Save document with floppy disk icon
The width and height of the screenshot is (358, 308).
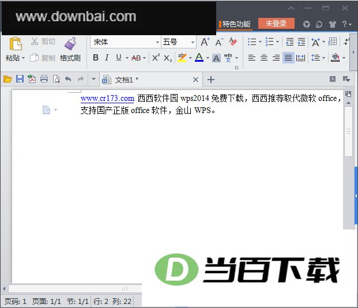(x=20, y=79)
